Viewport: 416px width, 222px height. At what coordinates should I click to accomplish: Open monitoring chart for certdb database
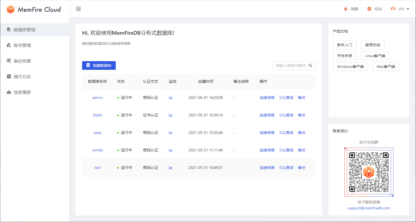[170, 150]
